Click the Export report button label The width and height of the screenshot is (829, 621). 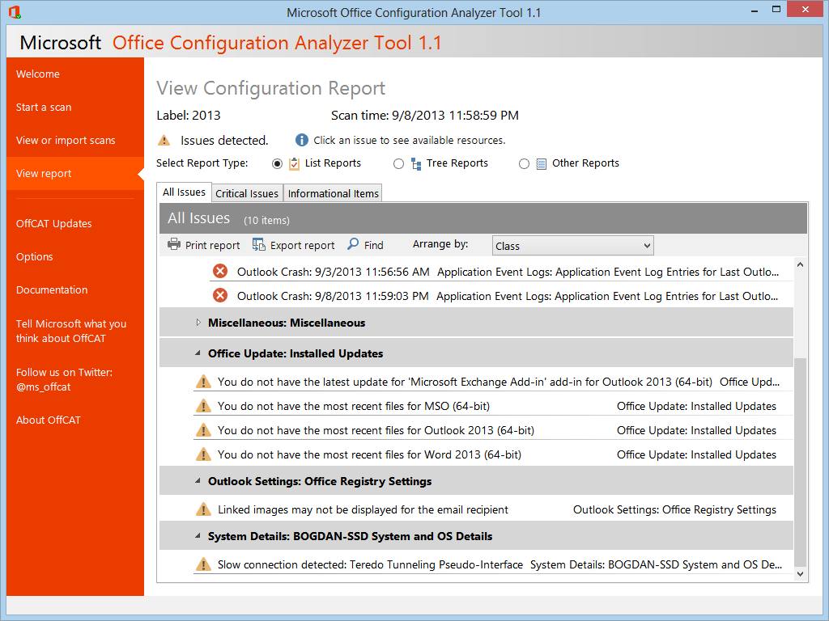click(x=302, y=246)
